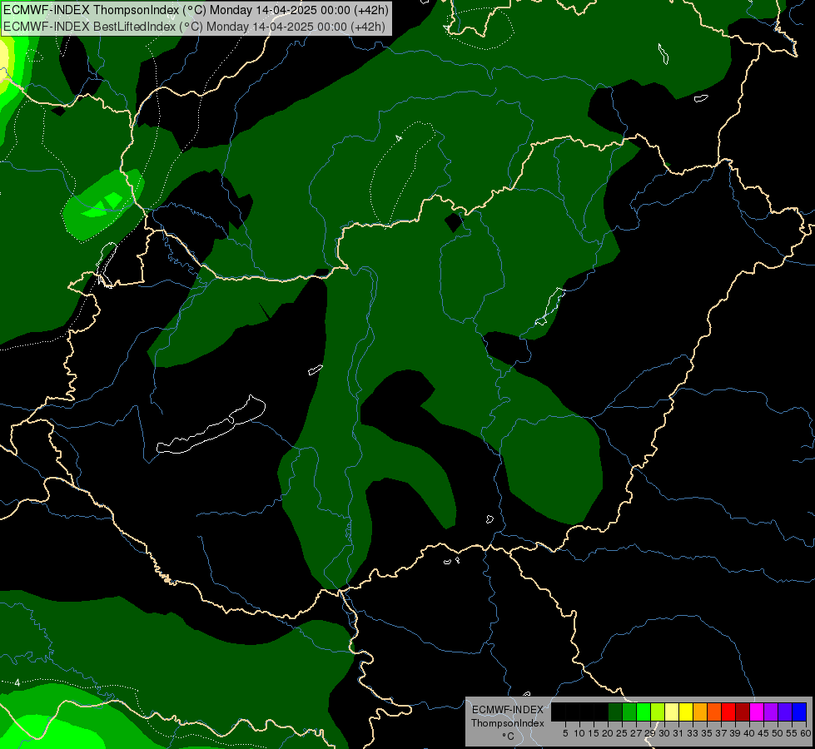Select the blue 55-60 legend swatch
Image resolution: width=815 pixels, height=749 pixels.
[799, 712]
